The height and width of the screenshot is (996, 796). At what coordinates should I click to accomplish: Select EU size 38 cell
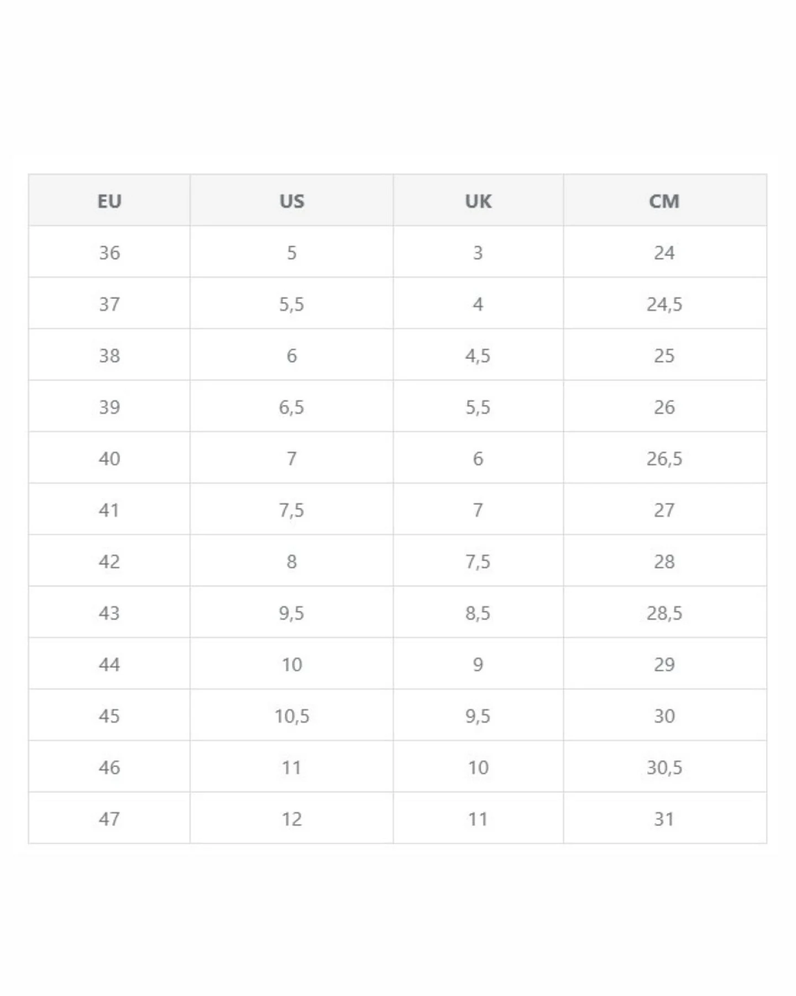[109, 355]
